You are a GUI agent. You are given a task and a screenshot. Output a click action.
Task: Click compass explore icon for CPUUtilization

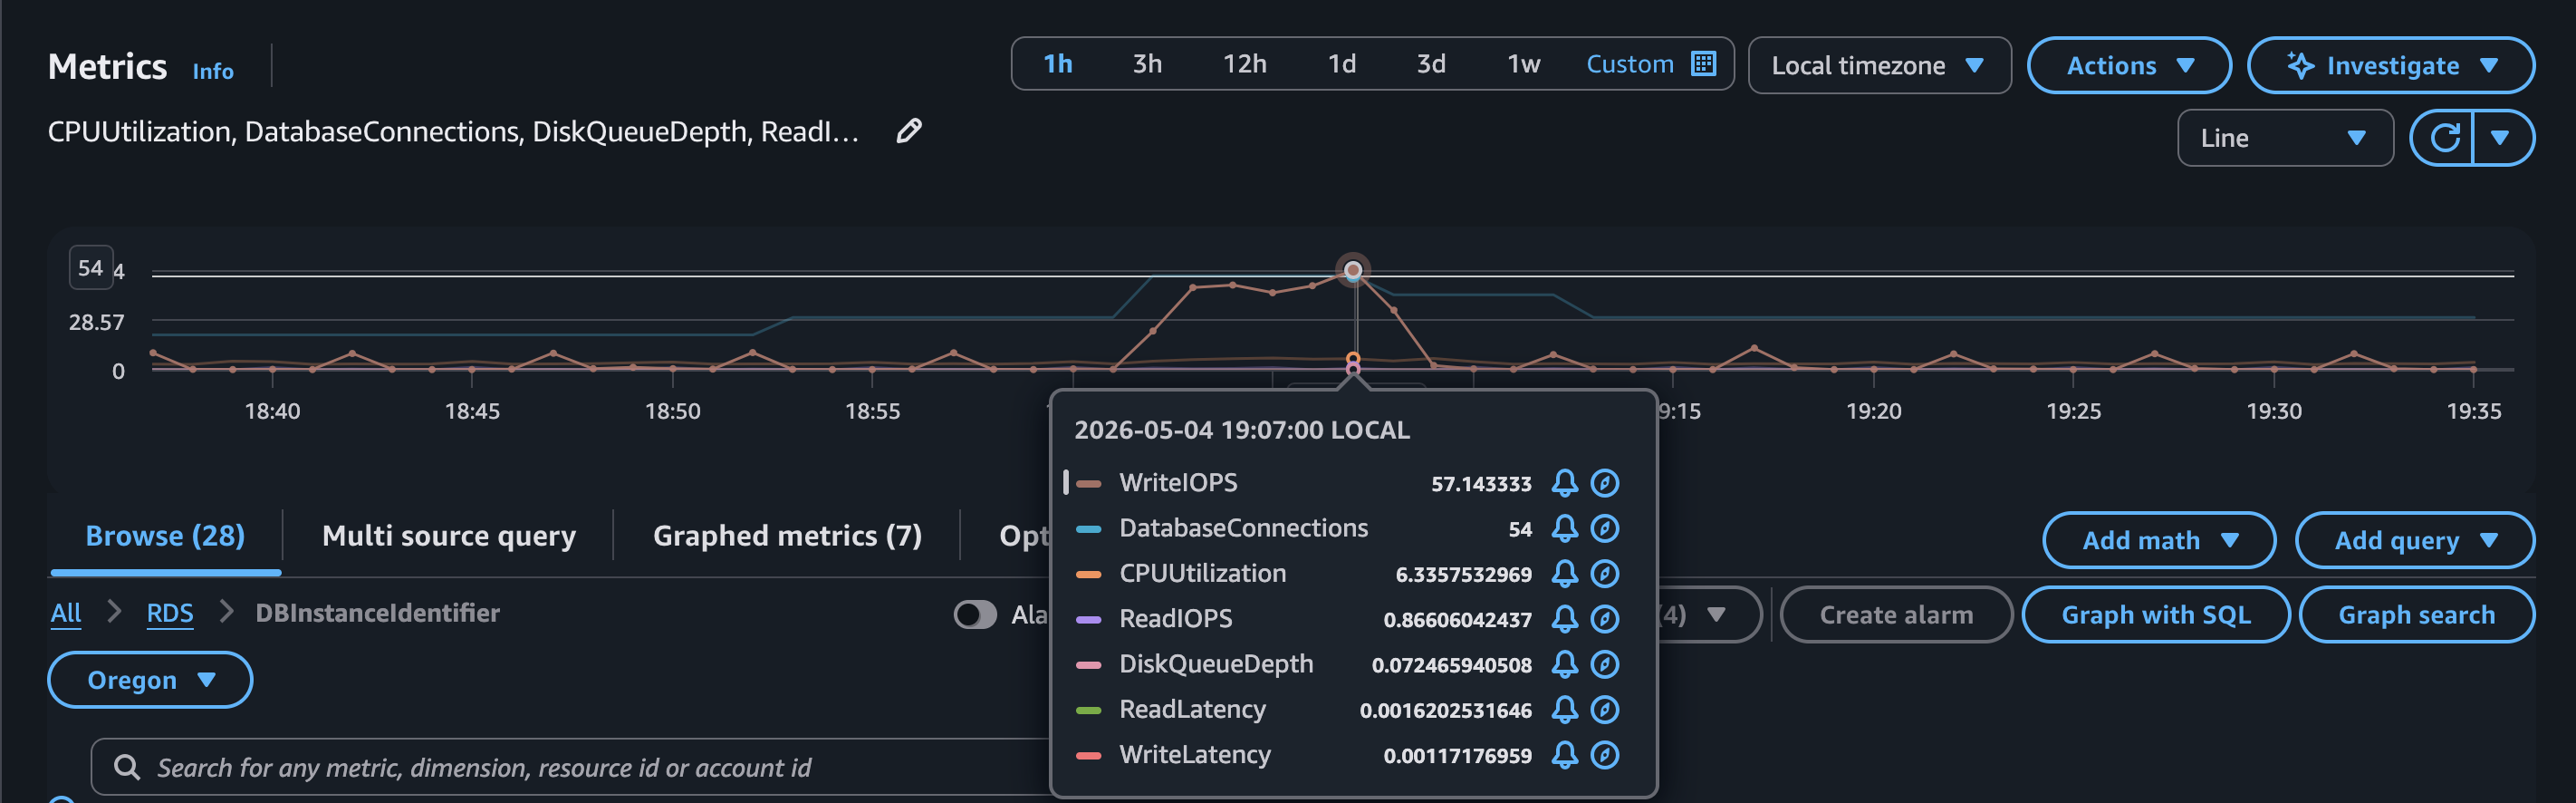pos(1604,574)
